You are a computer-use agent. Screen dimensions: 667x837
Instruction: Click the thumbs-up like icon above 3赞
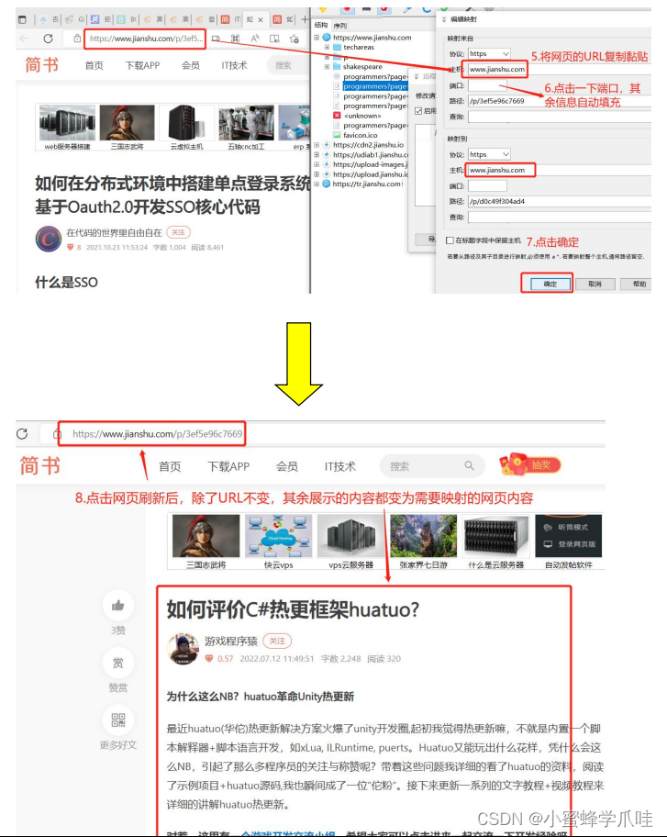pos(118,606)
